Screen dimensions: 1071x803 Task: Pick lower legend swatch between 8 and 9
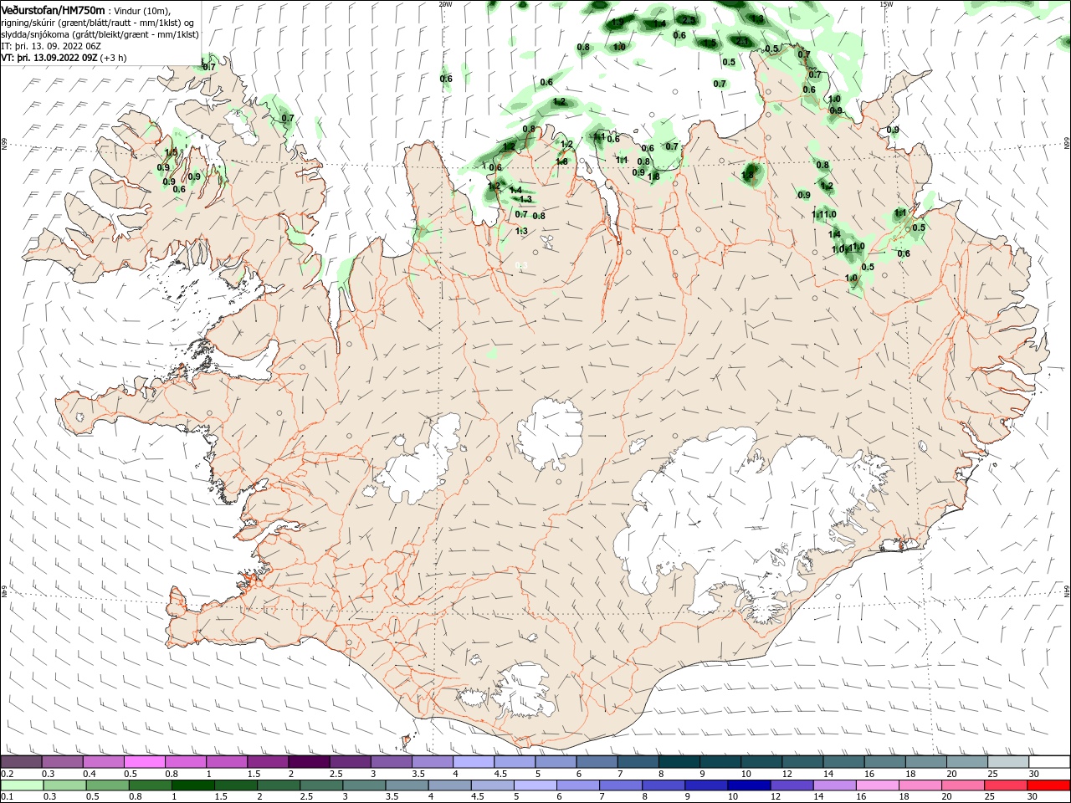click(664, 785)
